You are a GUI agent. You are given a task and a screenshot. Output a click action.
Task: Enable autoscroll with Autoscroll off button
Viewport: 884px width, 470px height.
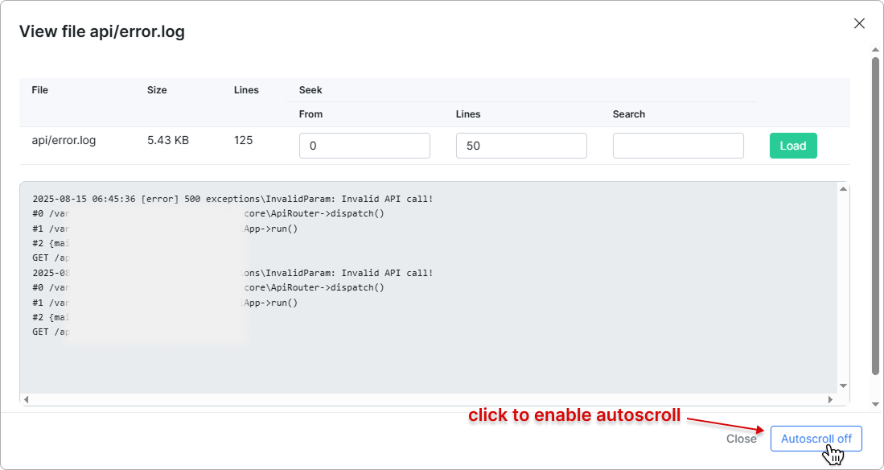[816, 439]
